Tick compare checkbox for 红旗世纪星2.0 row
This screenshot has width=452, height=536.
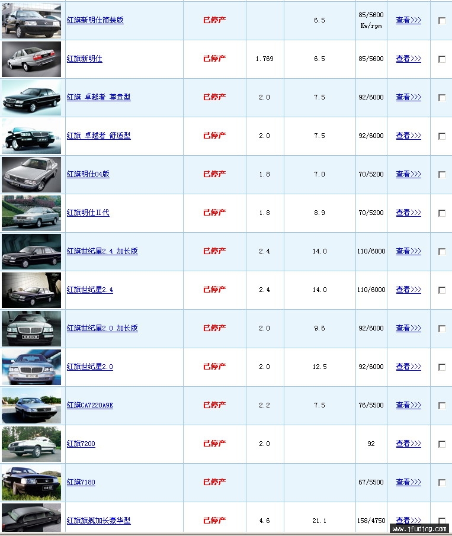point(442,367)
